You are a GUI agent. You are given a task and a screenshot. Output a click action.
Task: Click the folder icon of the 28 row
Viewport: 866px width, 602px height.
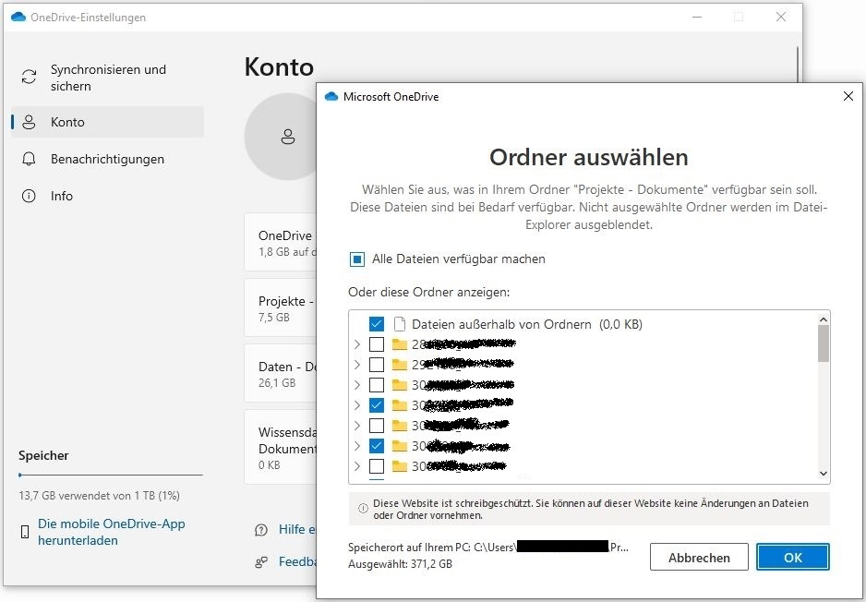point(400,344)
